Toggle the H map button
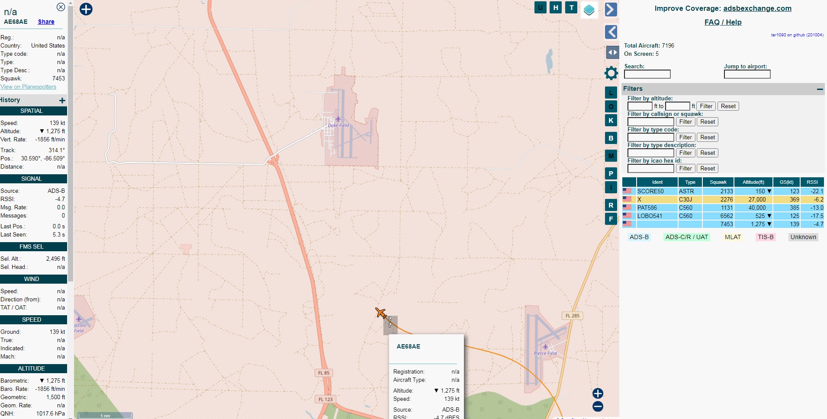Image resolution: width=827 pixels, height=419 pixels. pyautogui.click(x=556, y=7)
